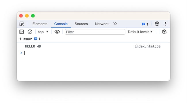Toggle live expression eye icon
The height and width of the screenshot is (103, 187).
pos(57,32)
